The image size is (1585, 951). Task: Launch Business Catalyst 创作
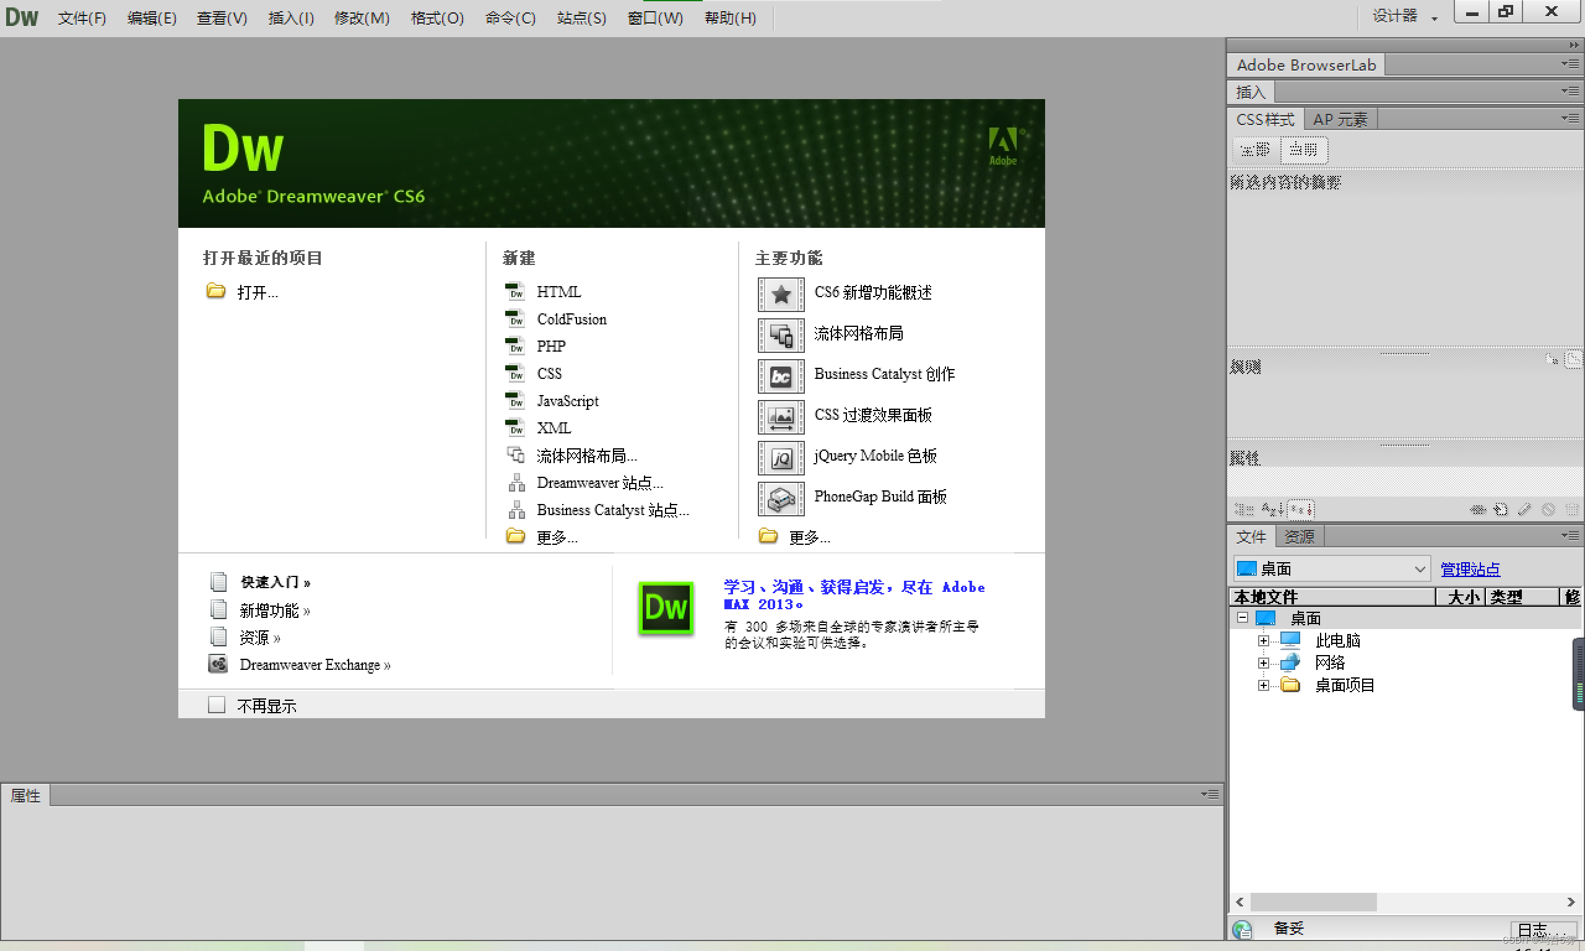pos(884,374)
